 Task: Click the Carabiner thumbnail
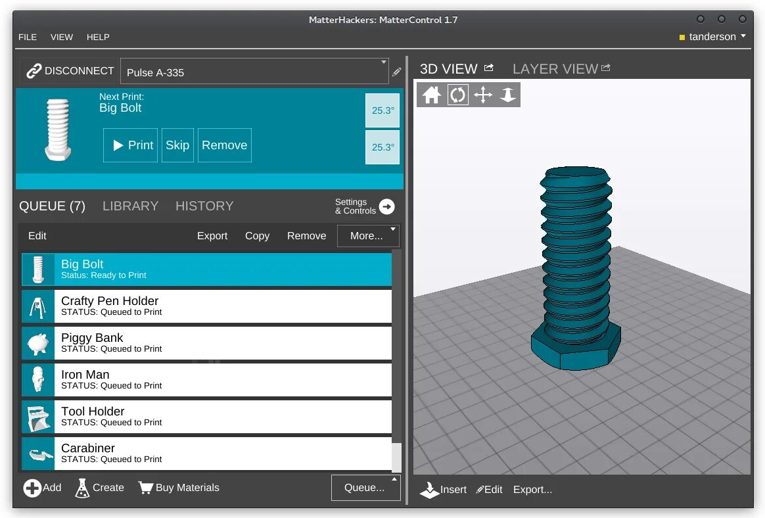click(38, 454)
